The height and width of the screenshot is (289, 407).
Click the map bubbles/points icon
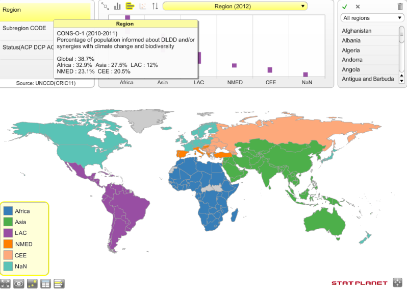coord(32,283)
